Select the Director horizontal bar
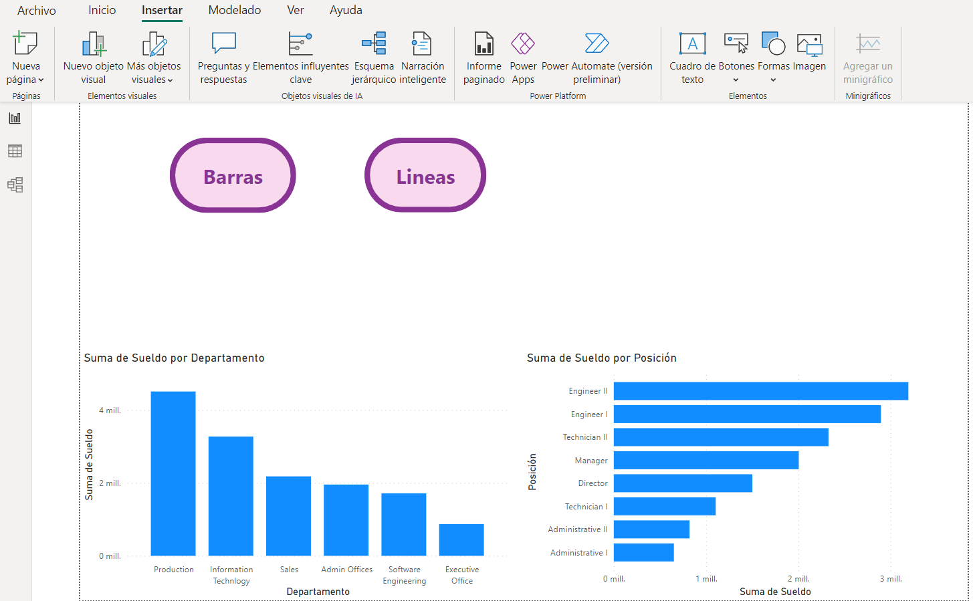The image size is (973, 601). 683,483
